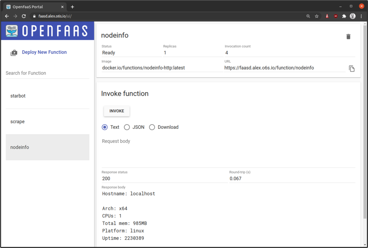Click the Replicas value 1
The width and height of the screenshot is (368, 248).
coord(165,53)
